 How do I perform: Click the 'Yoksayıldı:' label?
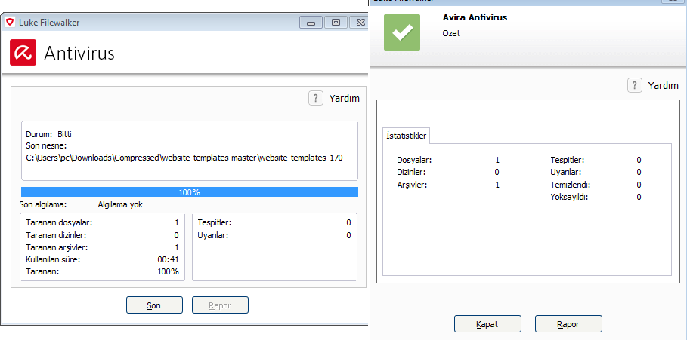coord(569,197)
